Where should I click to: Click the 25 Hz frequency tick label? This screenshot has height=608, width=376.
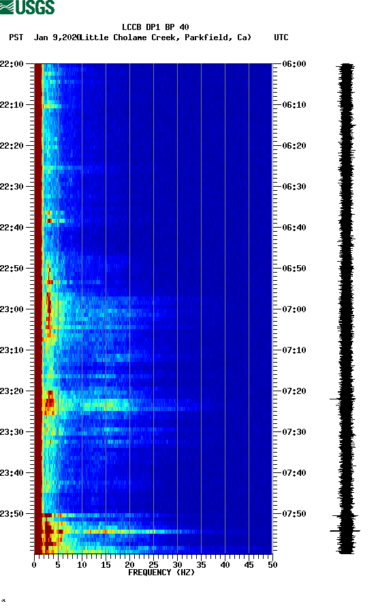click(x=153, y=565)
